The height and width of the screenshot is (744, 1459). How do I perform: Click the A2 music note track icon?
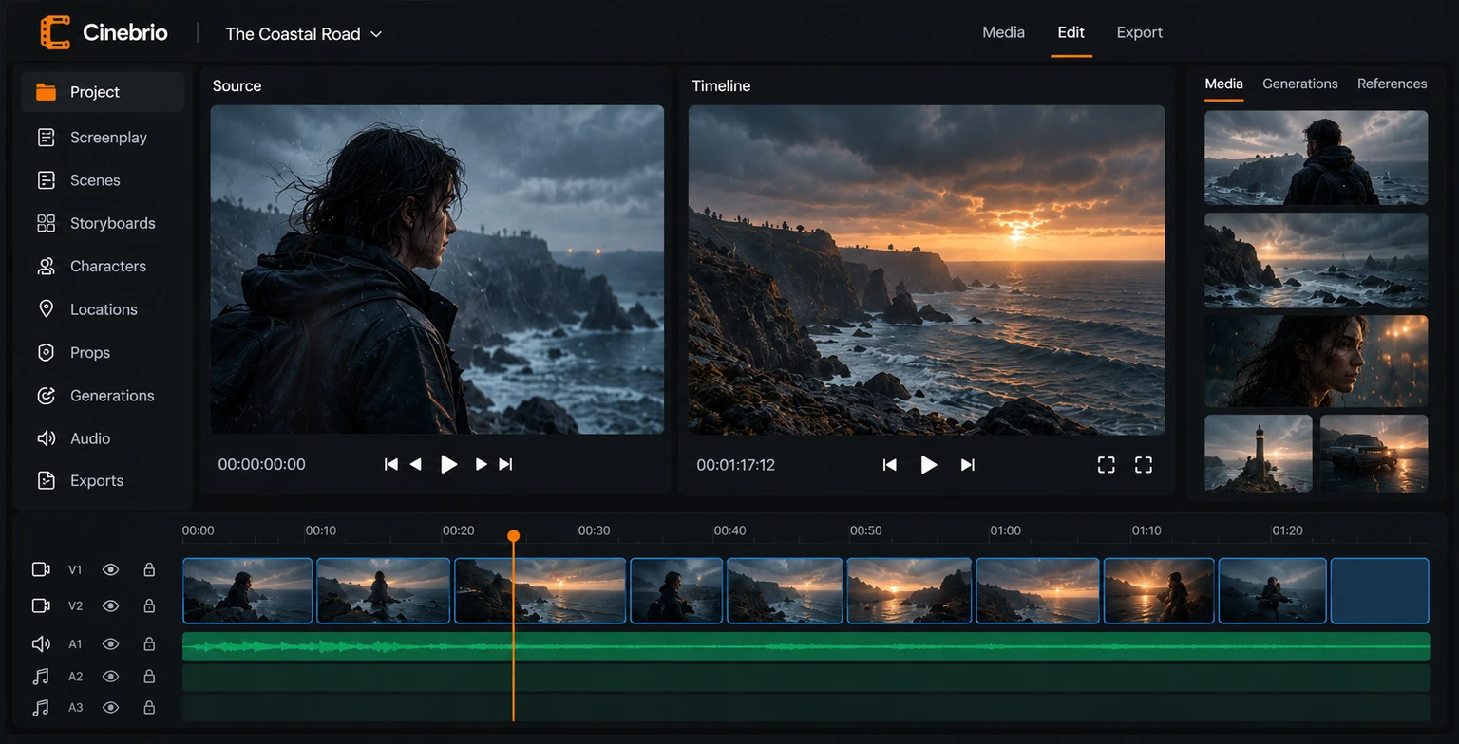pyautogui.click(x=41, y=677)
